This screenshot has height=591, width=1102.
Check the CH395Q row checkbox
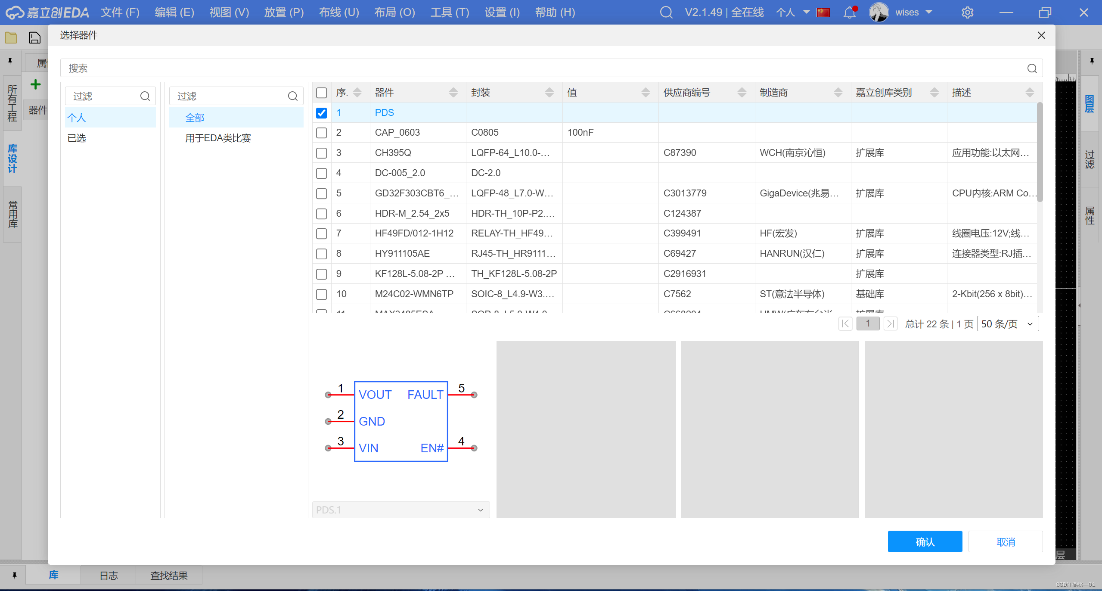click(x=321, y=153)
